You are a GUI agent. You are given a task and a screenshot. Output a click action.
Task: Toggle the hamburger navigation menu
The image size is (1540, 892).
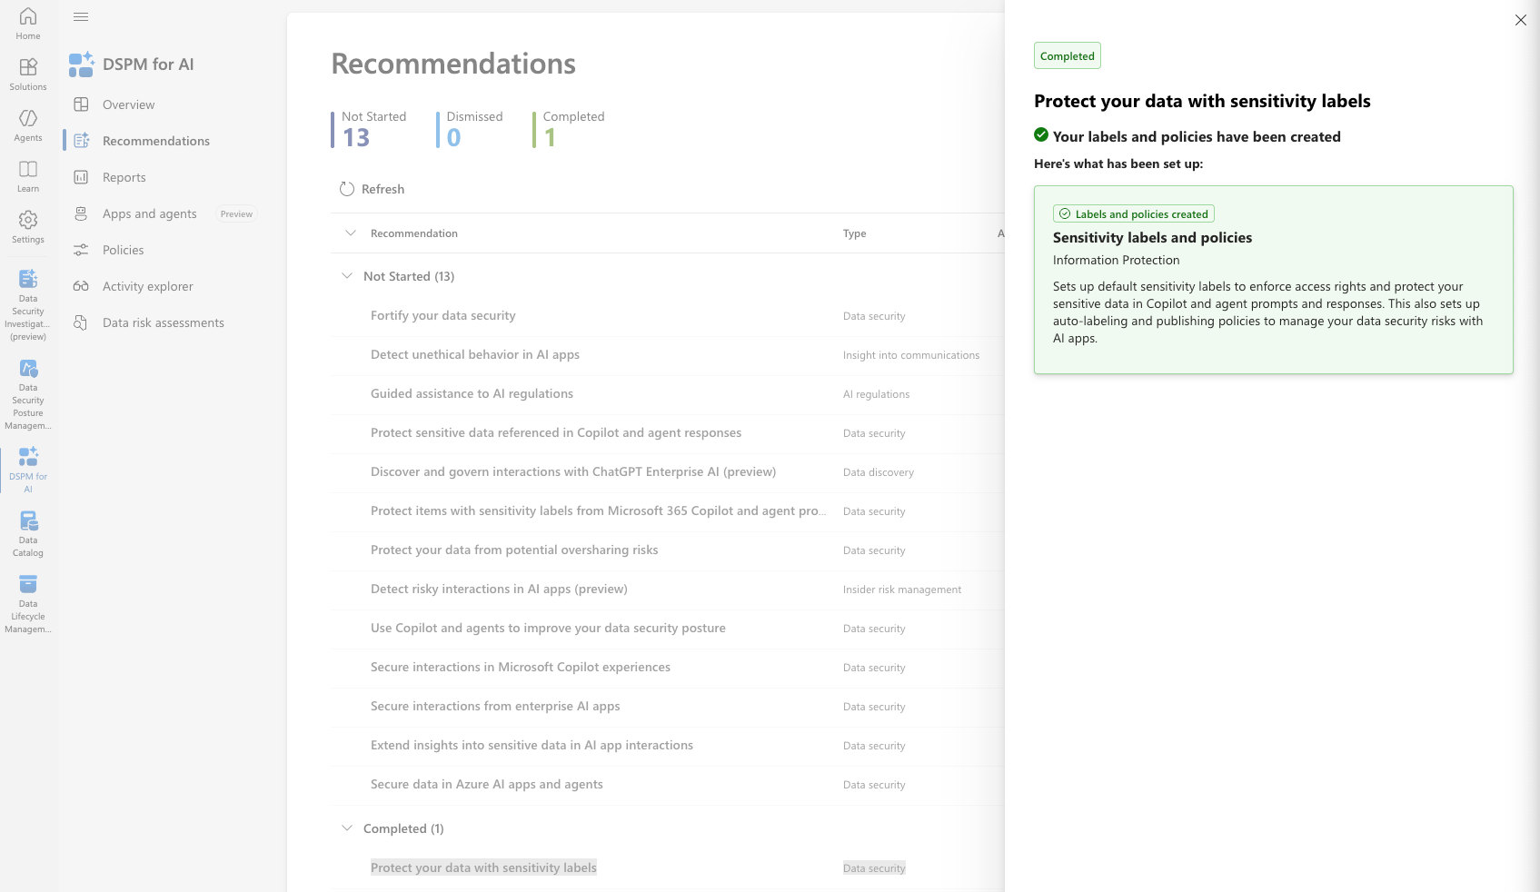coord(81,16)
